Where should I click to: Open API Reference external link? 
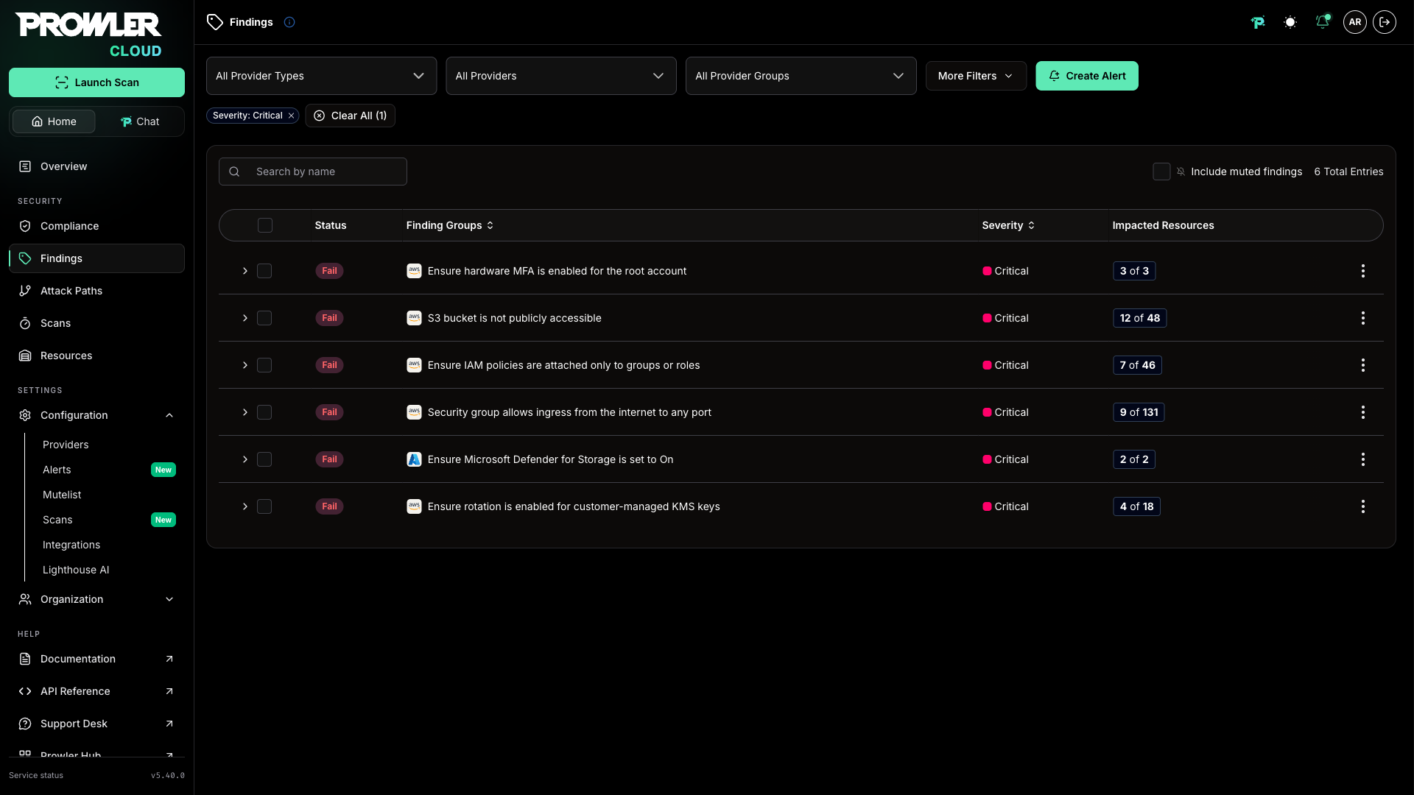(x=96, y=691)
